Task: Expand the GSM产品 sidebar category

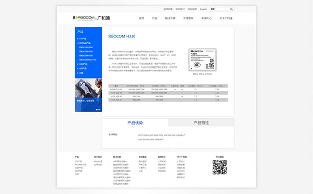Action: 82,64
